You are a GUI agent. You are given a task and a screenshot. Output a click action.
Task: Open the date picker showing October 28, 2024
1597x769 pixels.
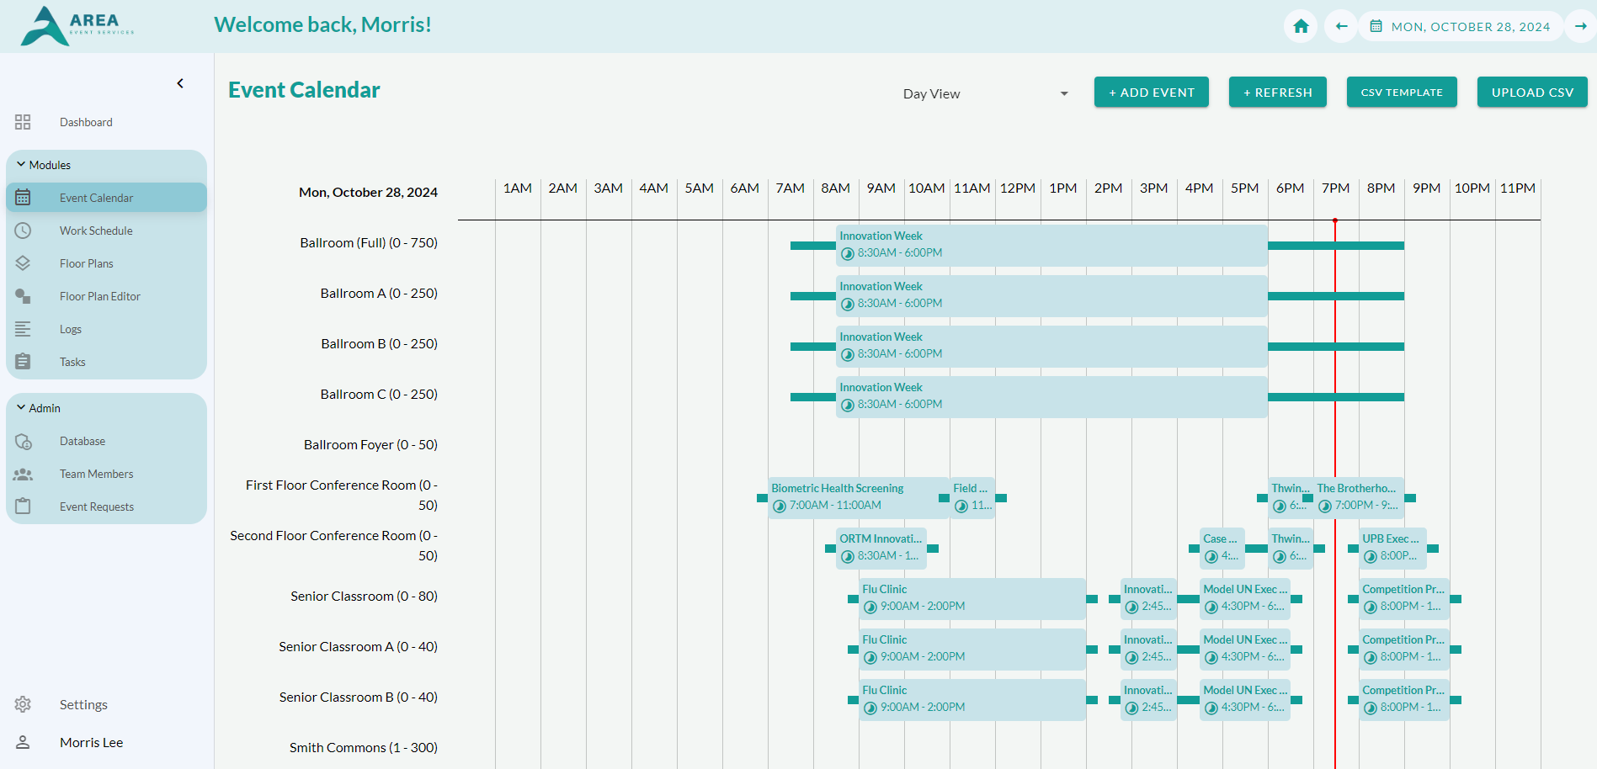(1461, 26)
